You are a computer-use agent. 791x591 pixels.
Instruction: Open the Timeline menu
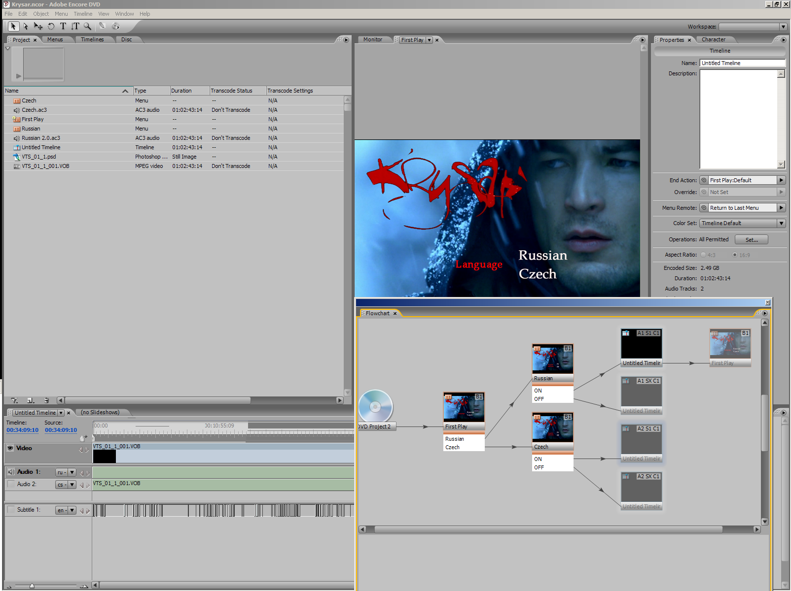83,14
